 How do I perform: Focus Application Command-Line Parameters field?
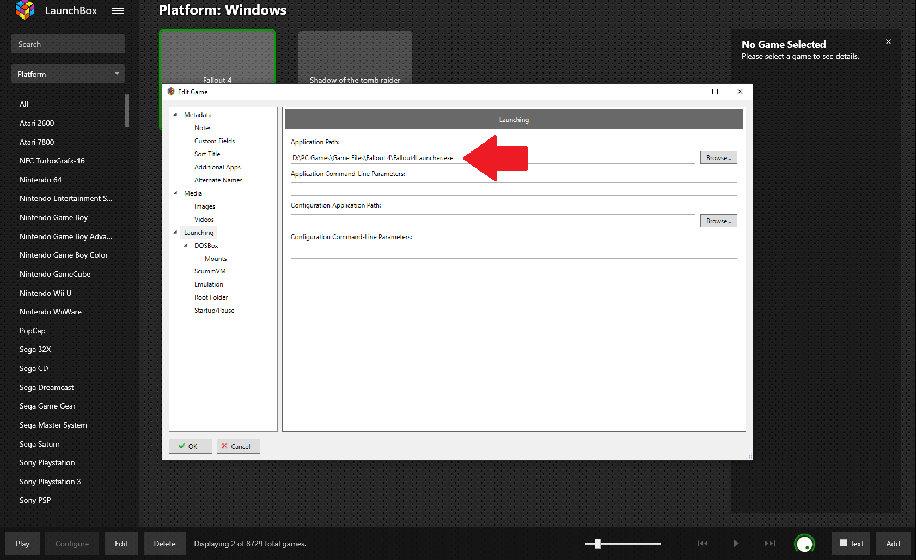(514, 189)
